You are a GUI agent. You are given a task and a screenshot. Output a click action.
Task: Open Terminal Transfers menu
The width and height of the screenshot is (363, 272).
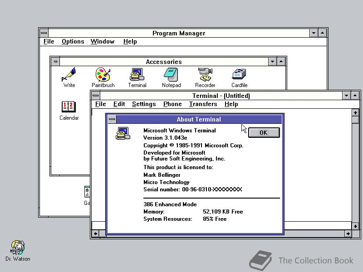click(203, 104)
